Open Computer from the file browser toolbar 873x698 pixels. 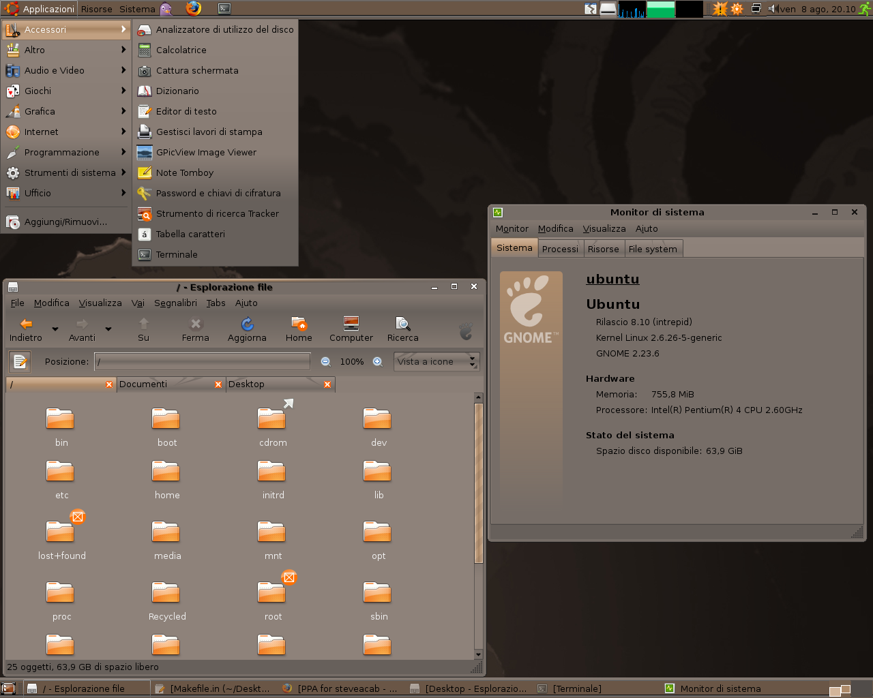click(351, 329)
